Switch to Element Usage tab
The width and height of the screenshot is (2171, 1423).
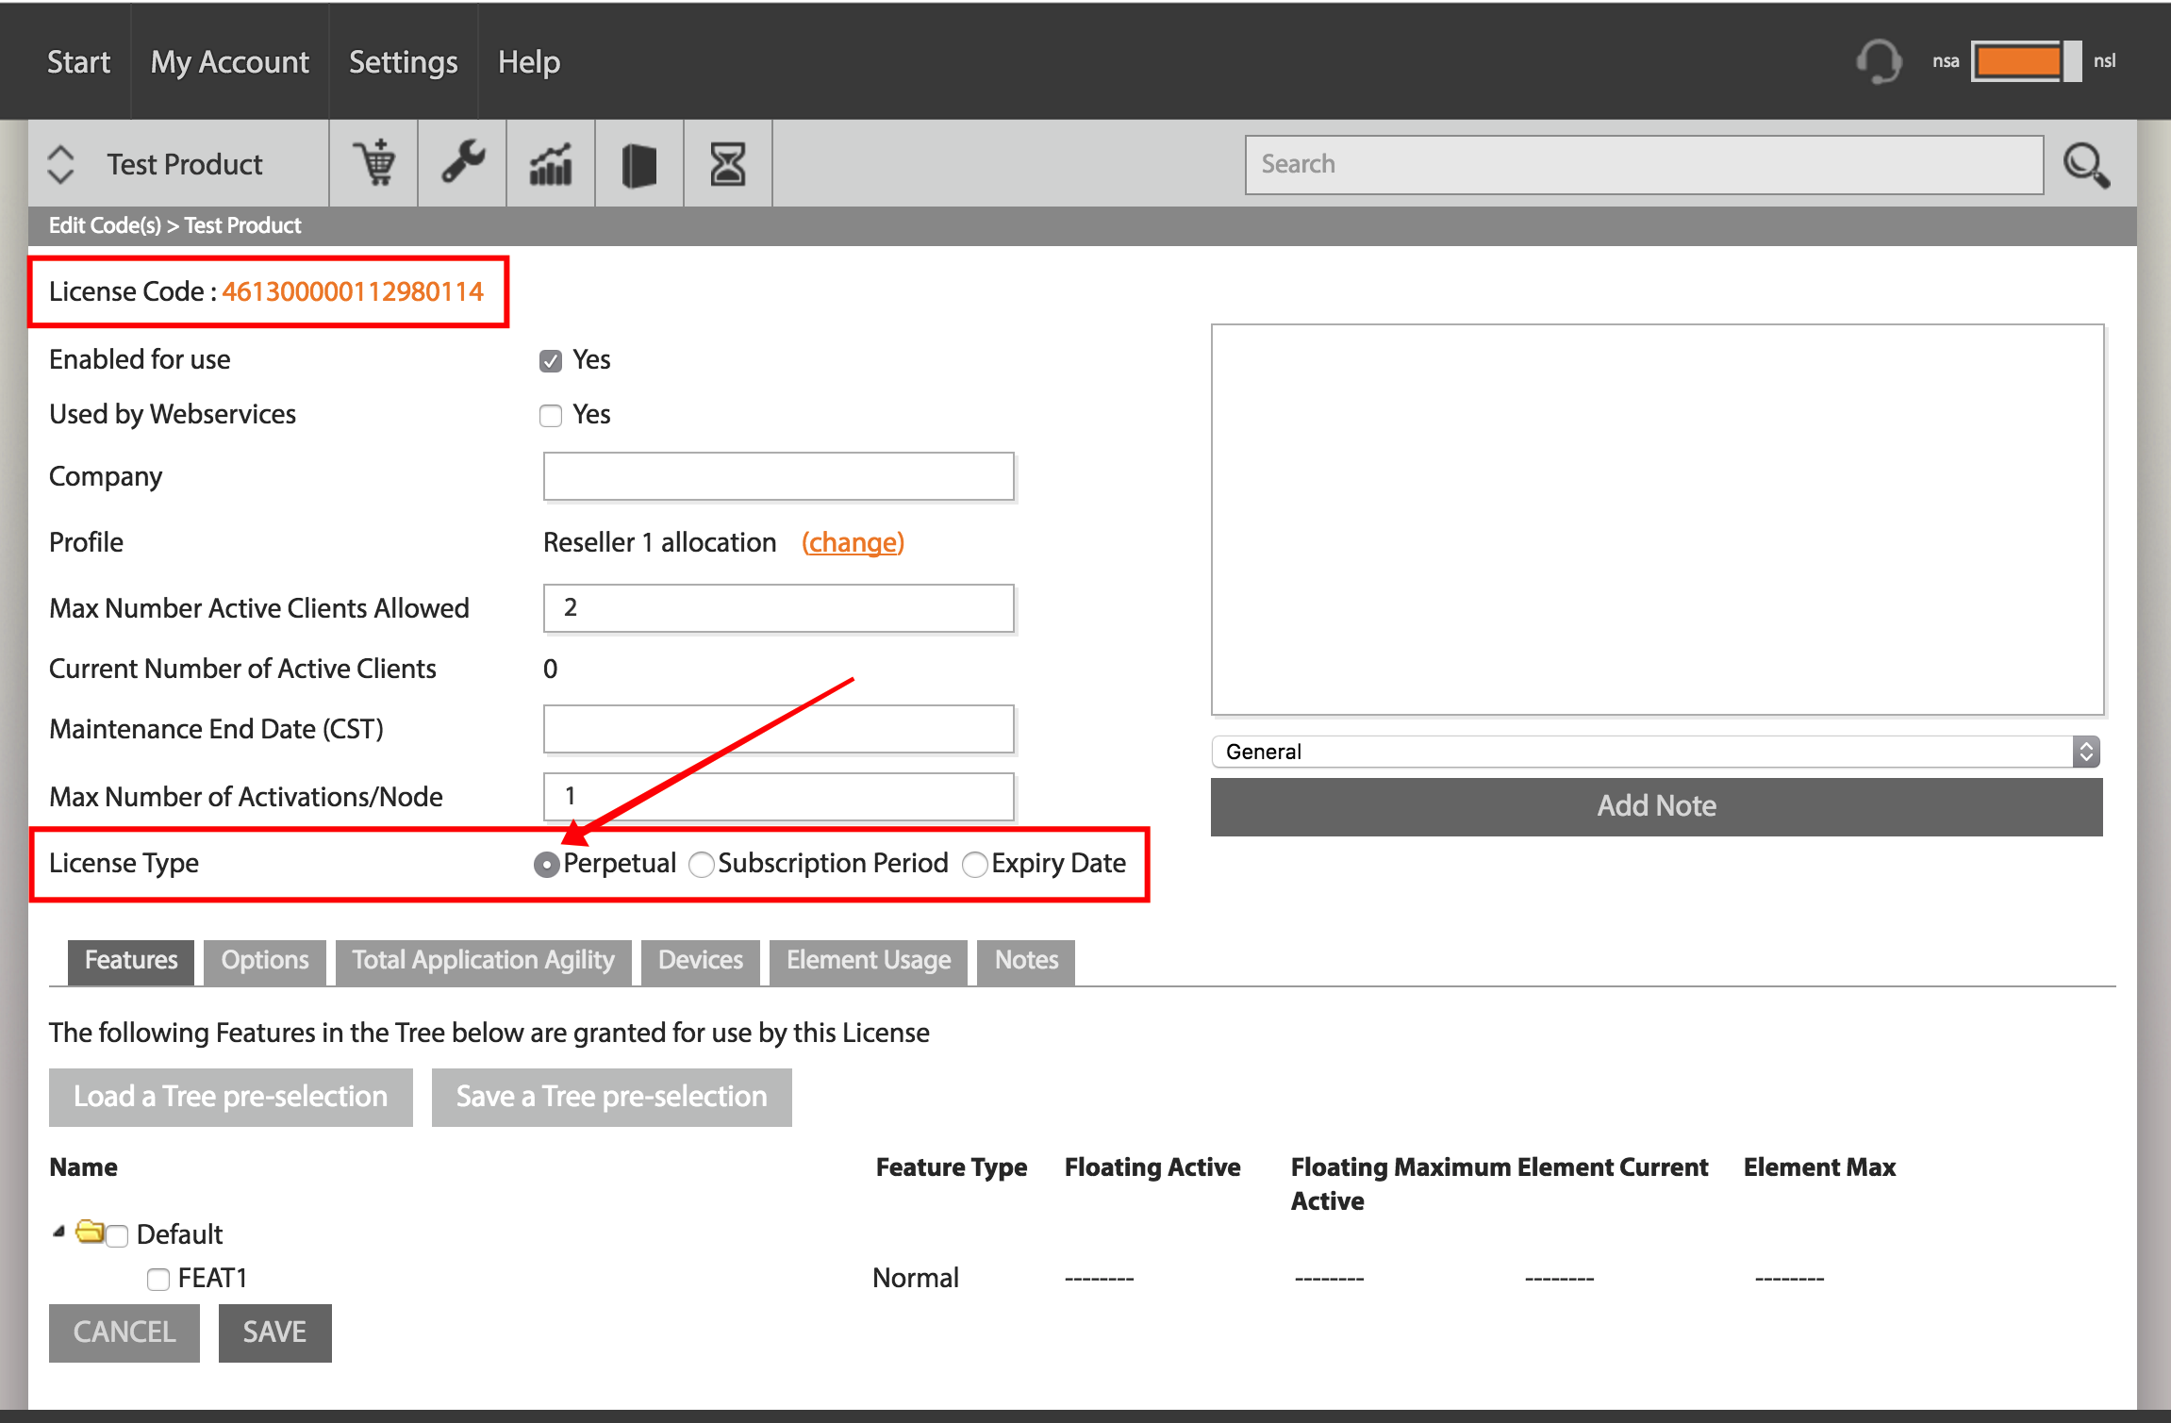click(x=869, y=961)
